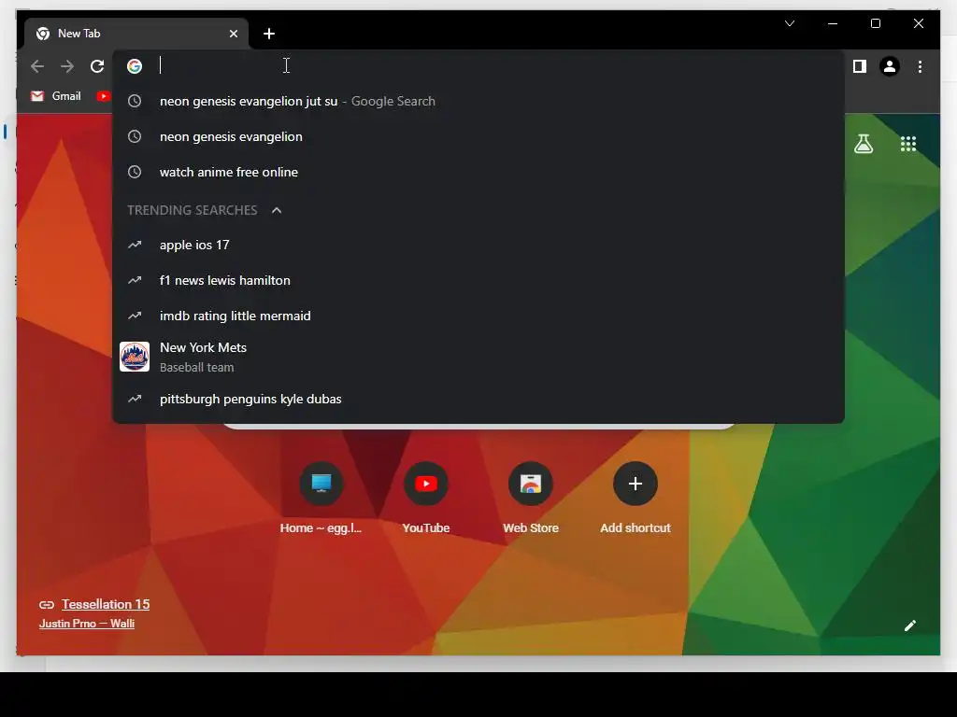Open the Web Store shortcut
957x717 pixels.
tap(531, 498)
